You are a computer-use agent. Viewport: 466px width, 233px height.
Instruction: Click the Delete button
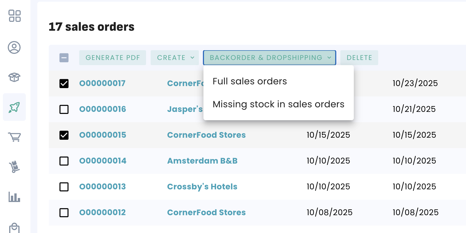pyautogui.click(x=359, y=58)
